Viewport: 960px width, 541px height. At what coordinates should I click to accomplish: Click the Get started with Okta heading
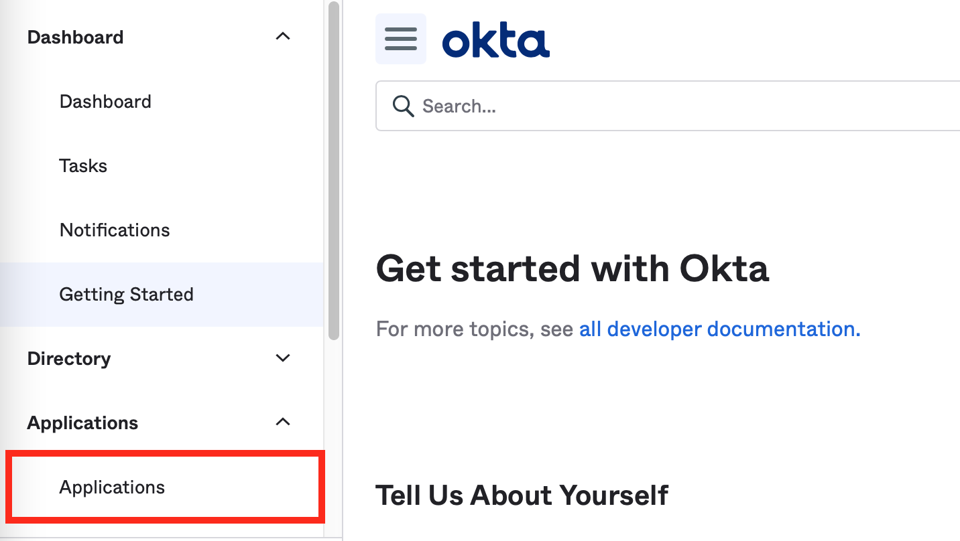point(573,268)
